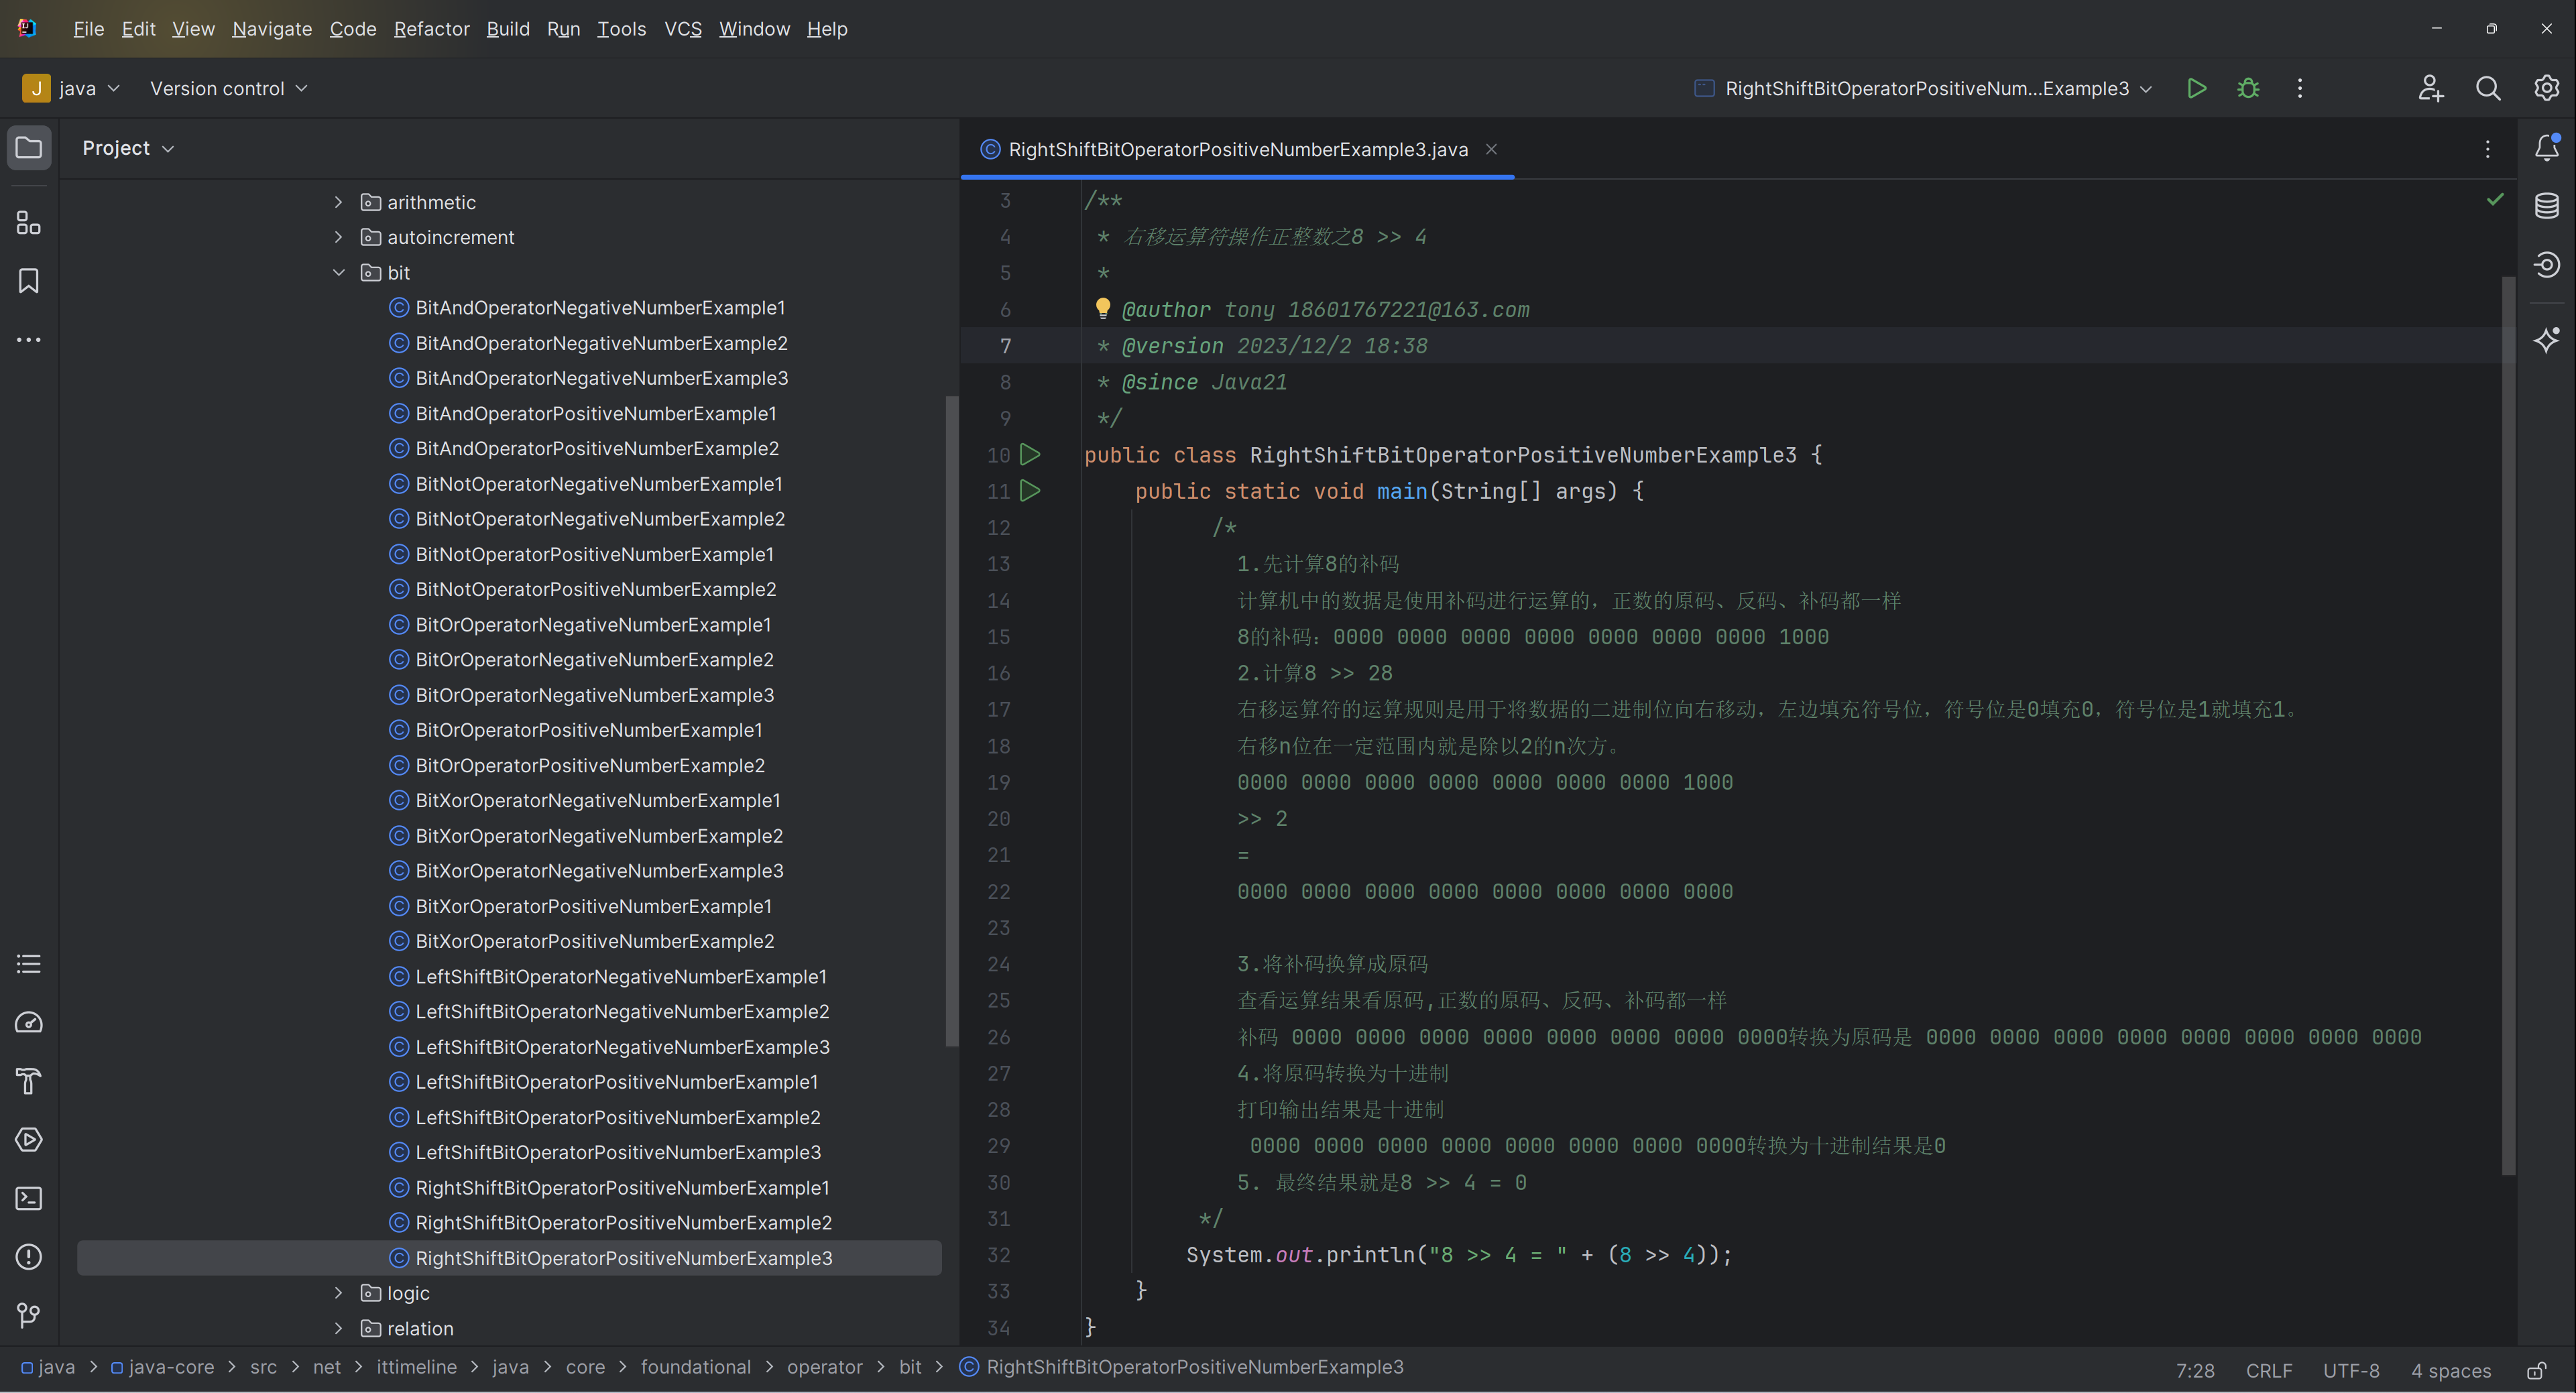2576x1393 pixels.
Task: Click the 4 spaces indent widget
Action: (2451, 1370)
